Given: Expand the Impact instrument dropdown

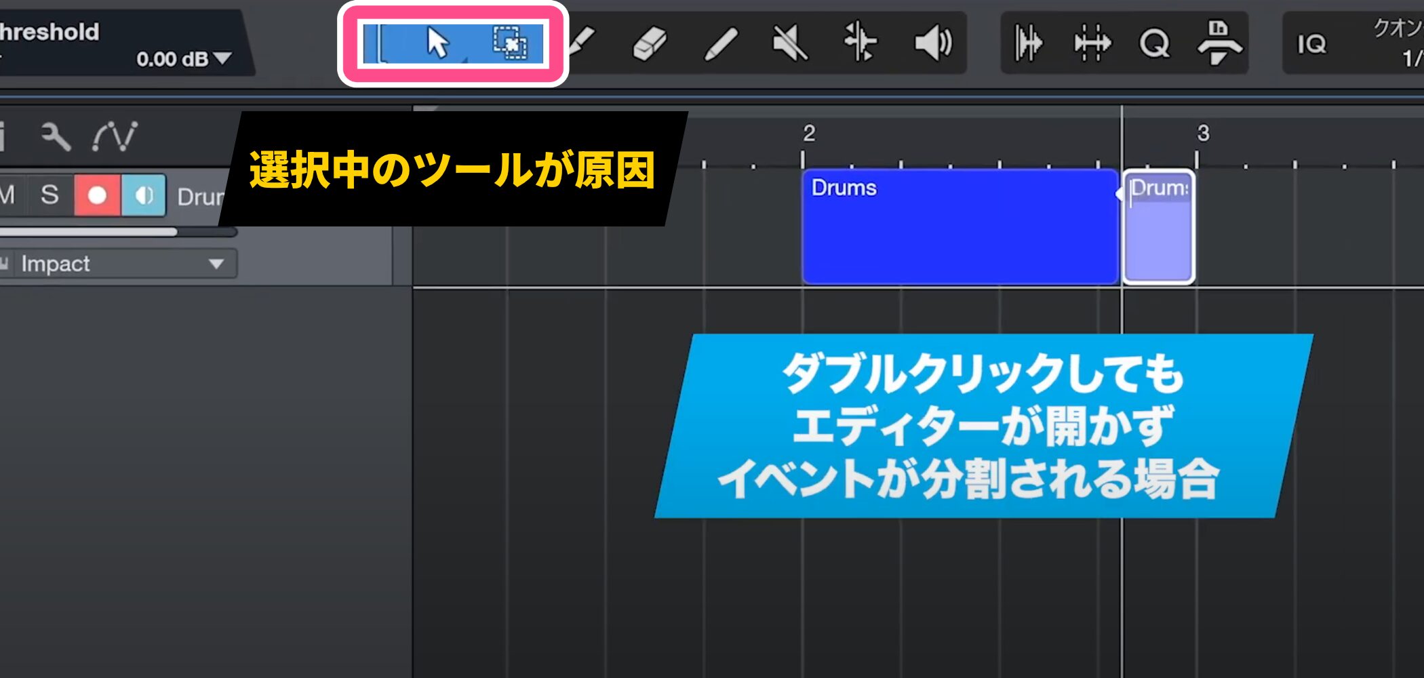Looking at the screenshot, I should pos(216,264).
